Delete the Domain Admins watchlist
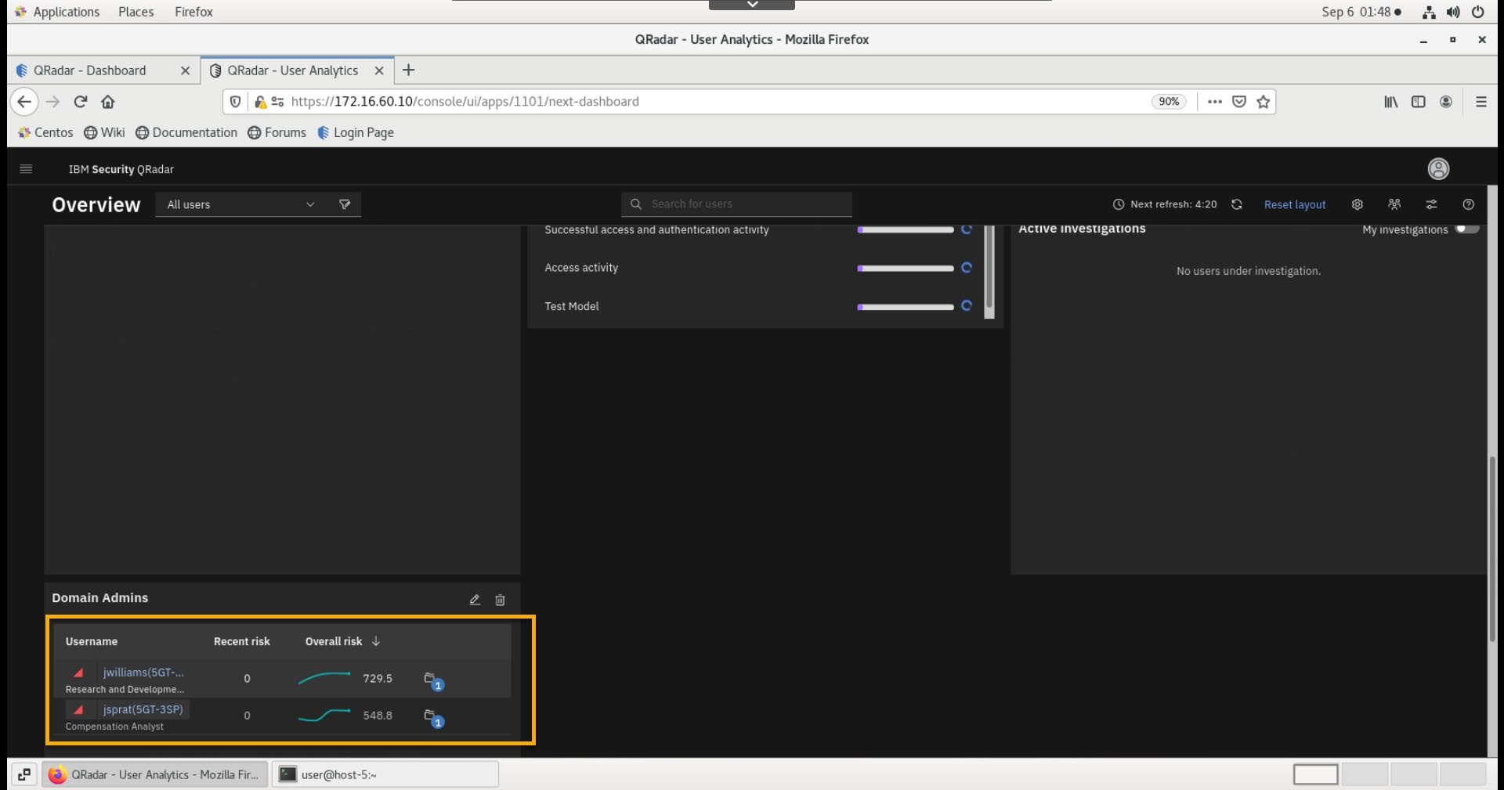The width and height of the screenshot is (1504, 790). point(500,600)
